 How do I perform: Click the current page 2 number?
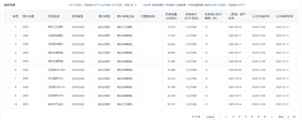(x=239, y=117)
